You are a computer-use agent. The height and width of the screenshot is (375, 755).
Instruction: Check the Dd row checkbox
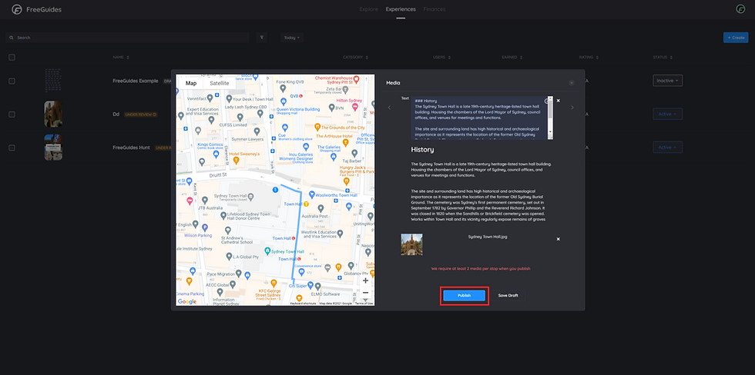(x=12, y=114)
